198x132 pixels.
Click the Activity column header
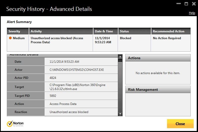point(36,31)
